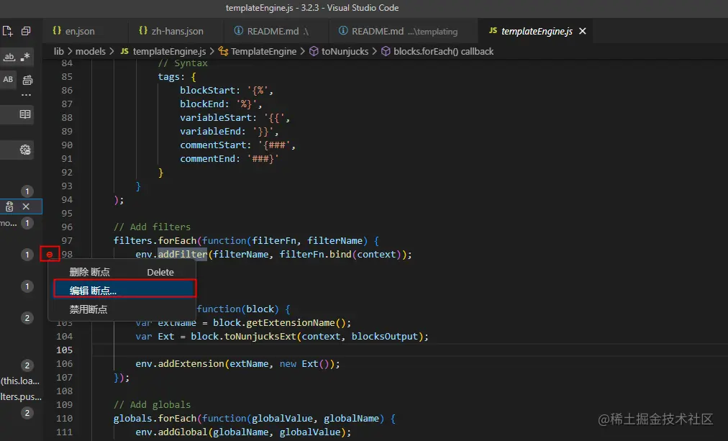Image resolution: width=728 pixels, height=441 pixels.
Task: Click '// Add globals' comment line
Action: [152, 405]
